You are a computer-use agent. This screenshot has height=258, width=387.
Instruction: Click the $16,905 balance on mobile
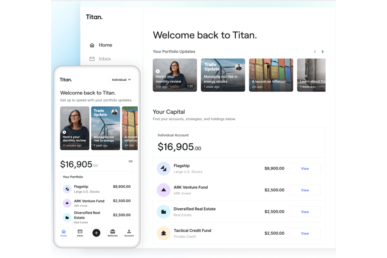79,165
